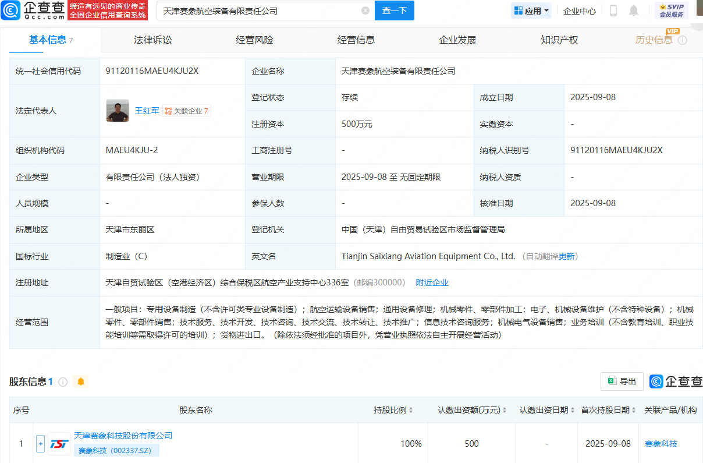Click the registered address text

(x=227, y=282)
